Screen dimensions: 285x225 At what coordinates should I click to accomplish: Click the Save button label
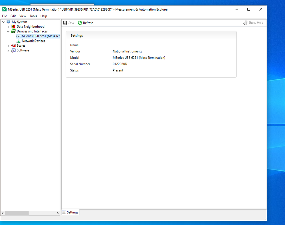pyautogui.click(x=71, y=23)
